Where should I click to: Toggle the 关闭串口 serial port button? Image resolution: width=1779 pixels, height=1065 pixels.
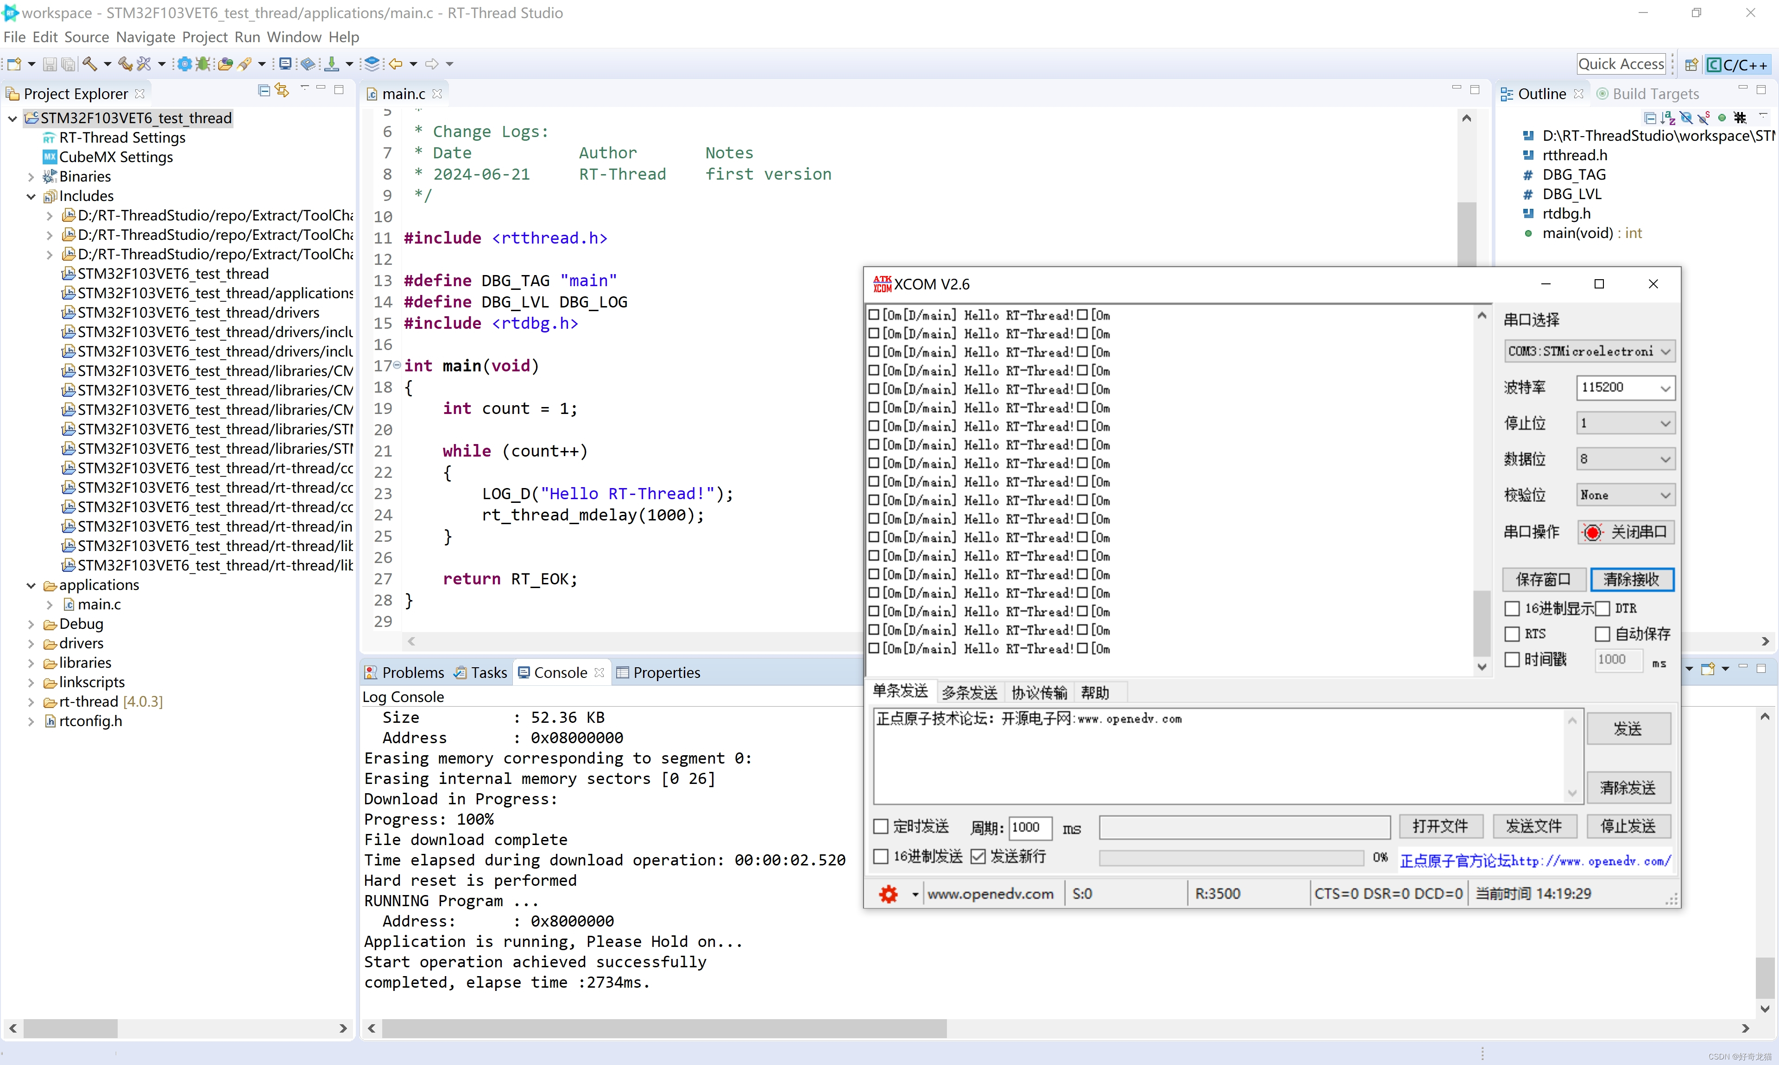coord(1625,532)
